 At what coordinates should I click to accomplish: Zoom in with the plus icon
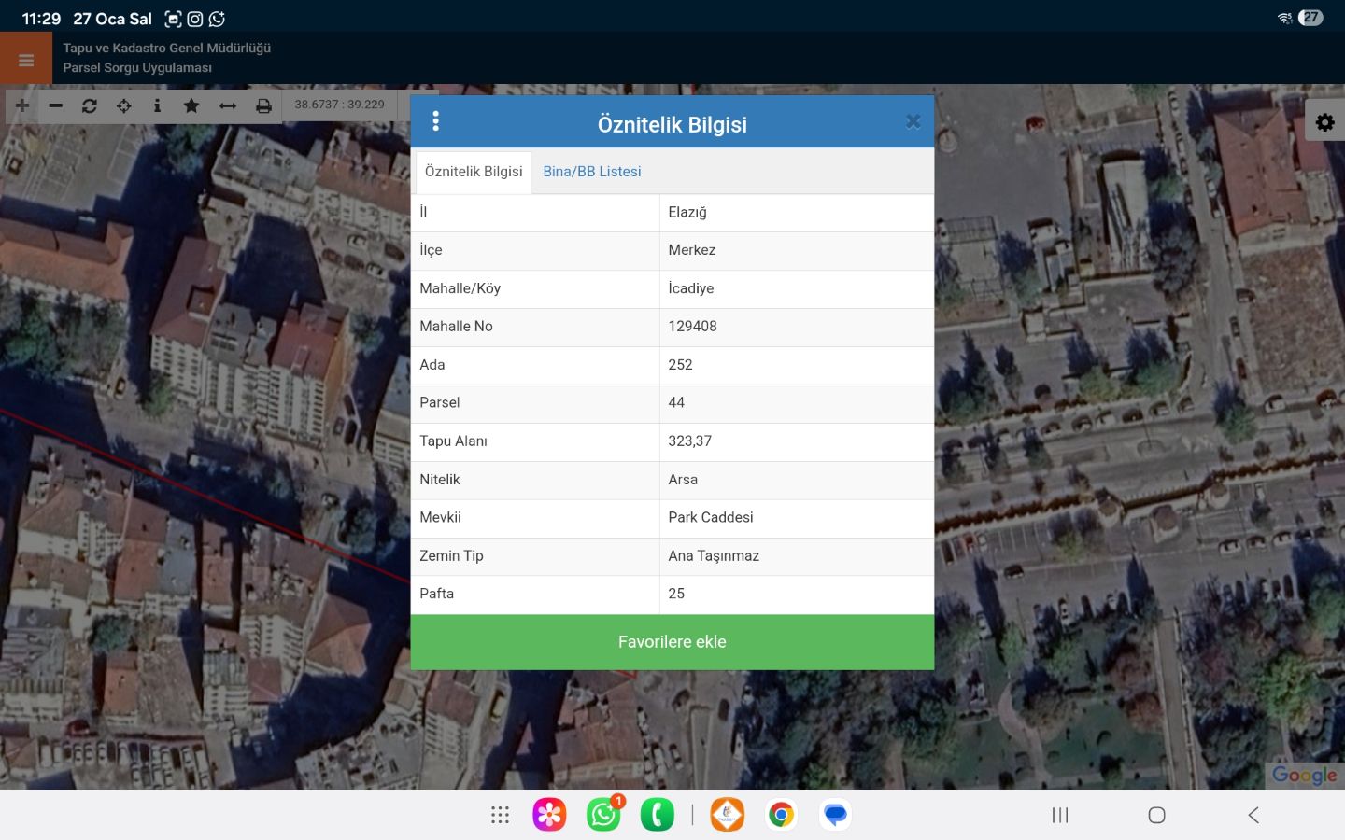(22, 105)
